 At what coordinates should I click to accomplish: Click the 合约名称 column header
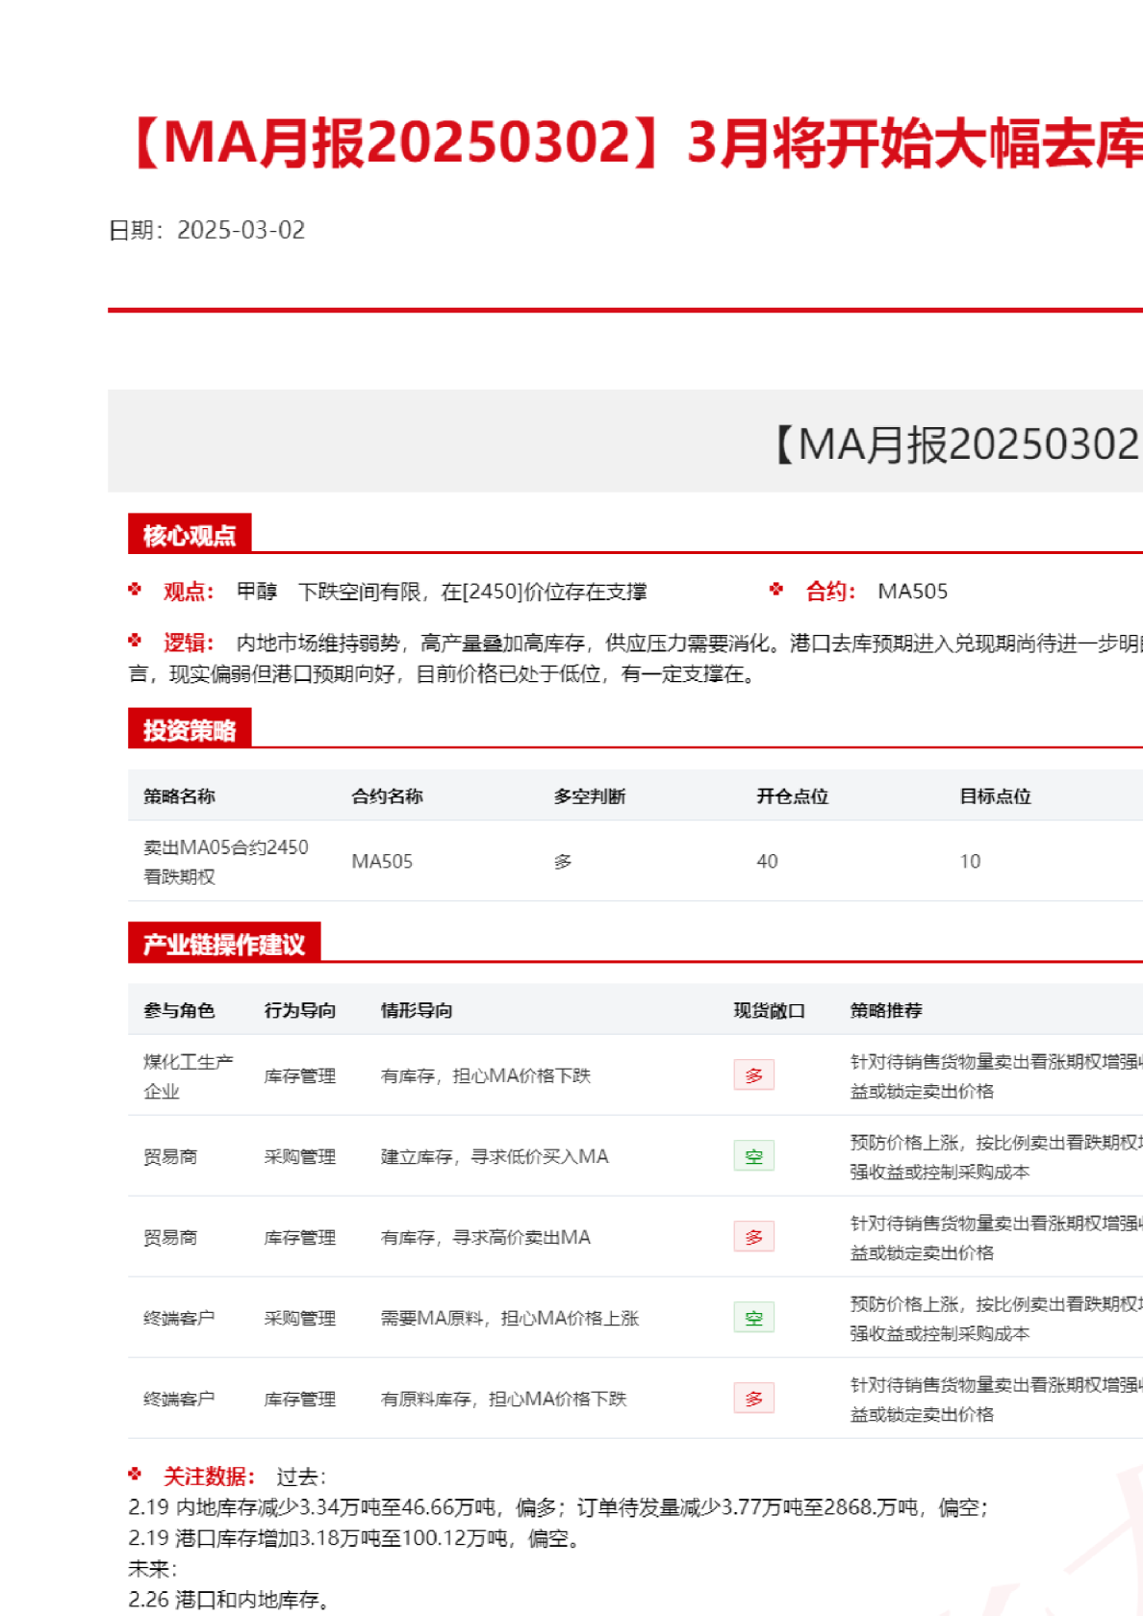click(x=387, y=796)
